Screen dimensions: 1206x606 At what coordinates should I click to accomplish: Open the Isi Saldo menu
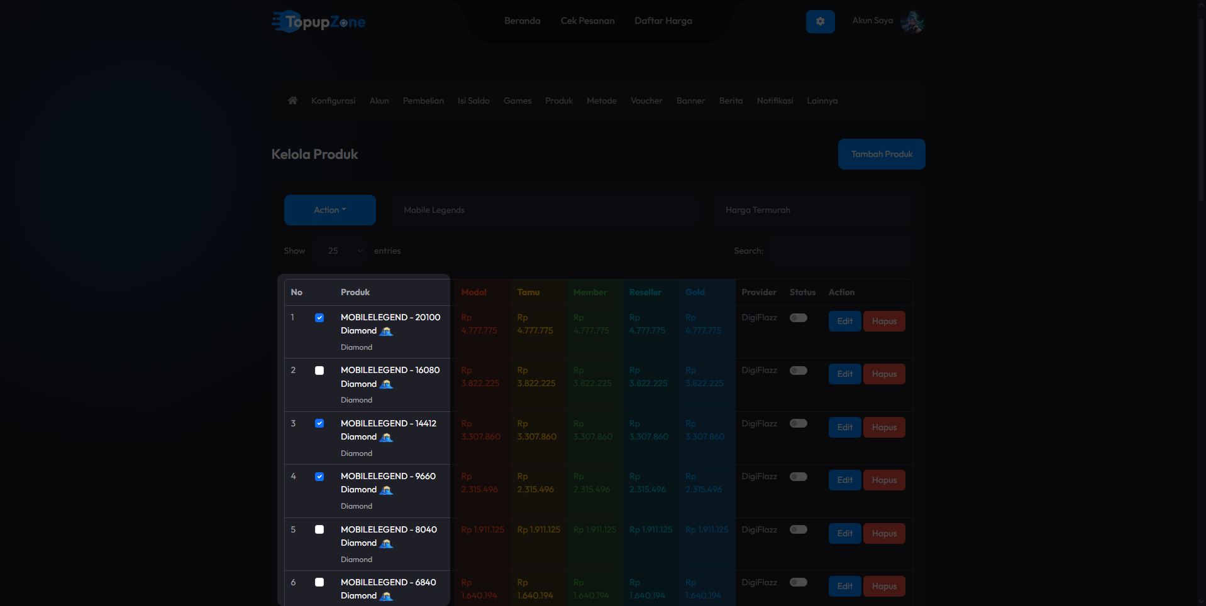[x=473, y=100]
